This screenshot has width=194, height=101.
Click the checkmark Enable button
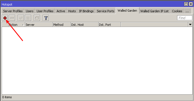(x=21, y=18)
